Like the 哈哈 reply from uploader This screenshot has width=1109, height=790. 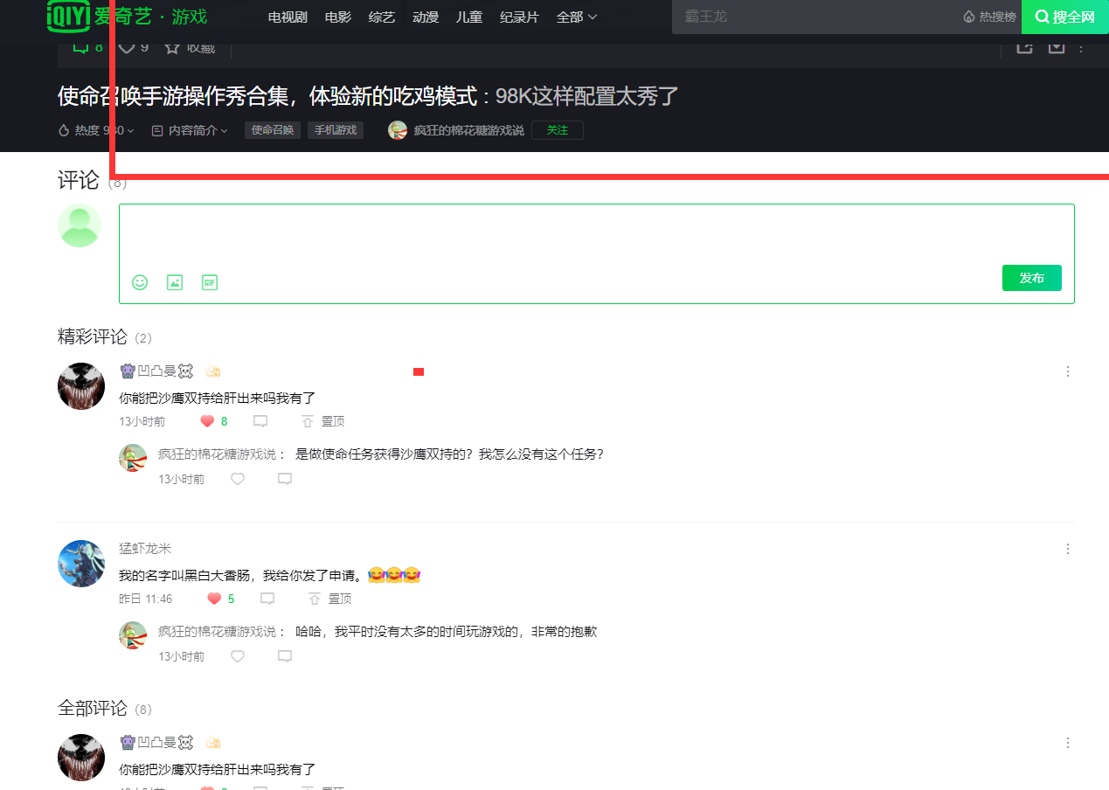coord(238,656)
